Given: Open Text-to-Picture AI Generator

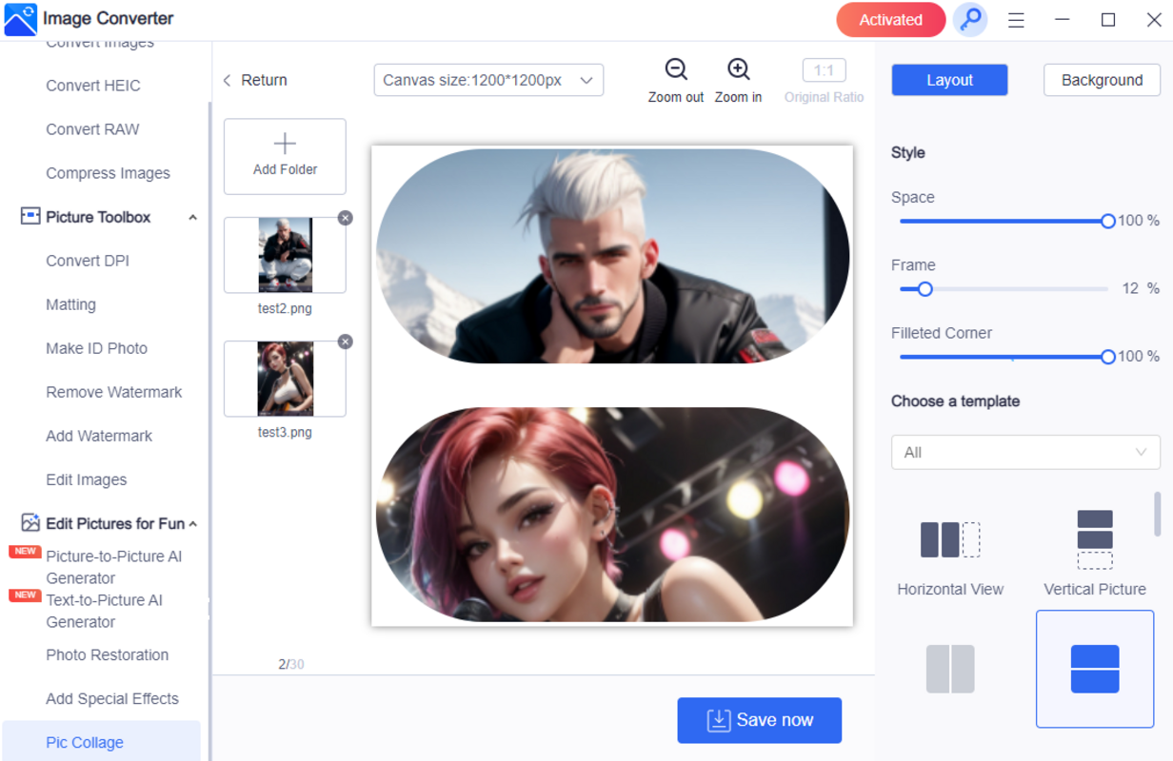Looking at the screenshot, I should [104, 611].
